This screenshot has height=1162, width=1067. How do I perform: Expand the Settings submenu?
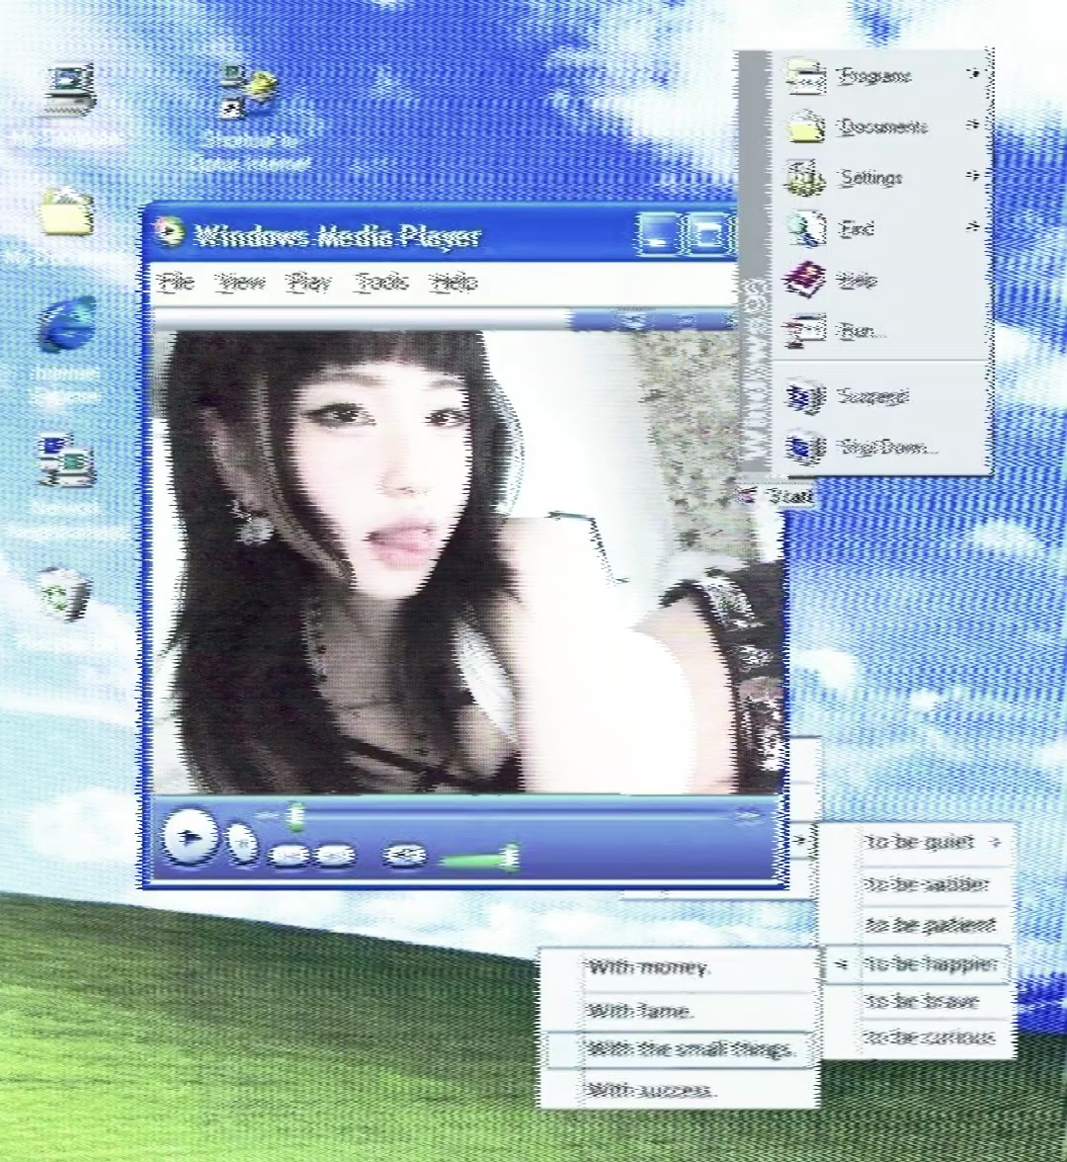coord(872,177)
